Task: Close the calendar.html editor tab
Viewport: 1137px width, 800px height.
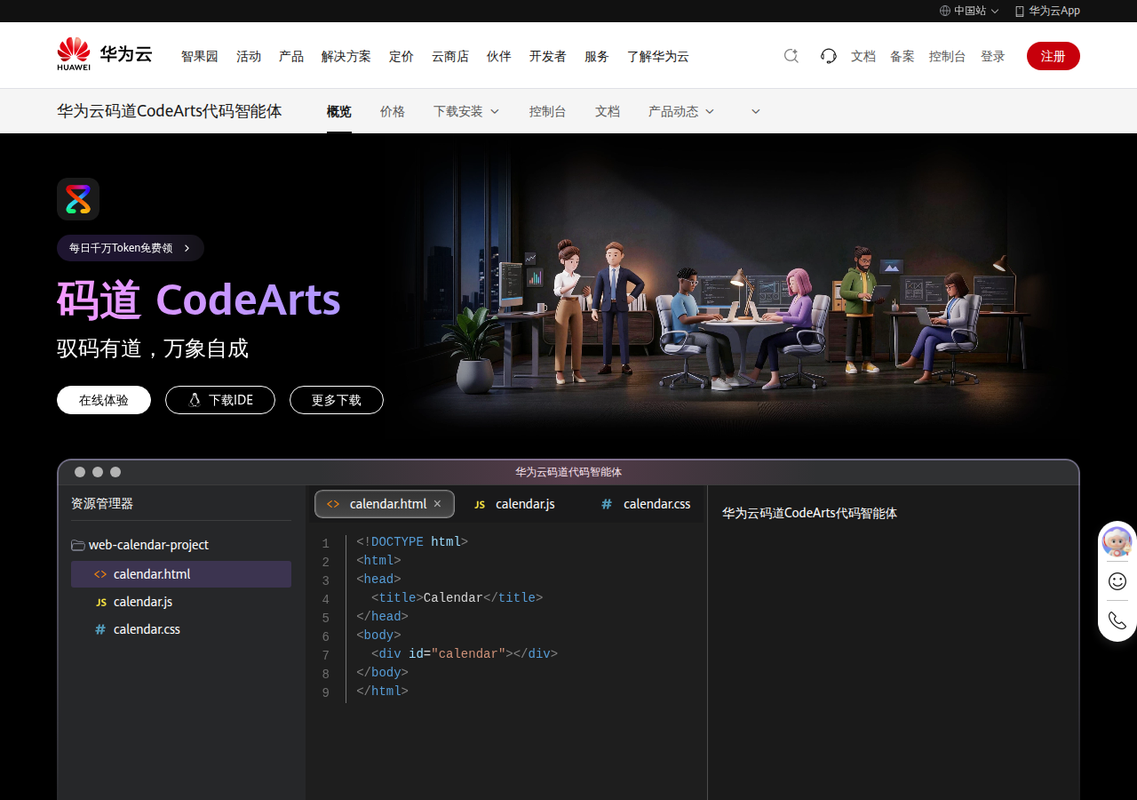Action: [437, 504]
